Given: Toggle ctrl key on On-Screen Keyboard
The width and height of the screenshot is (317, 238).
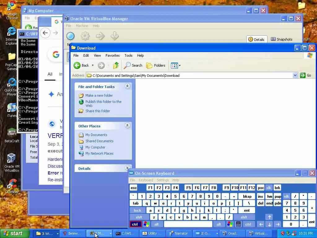Looking at the screenshot, I should click(x=135, y=224).
